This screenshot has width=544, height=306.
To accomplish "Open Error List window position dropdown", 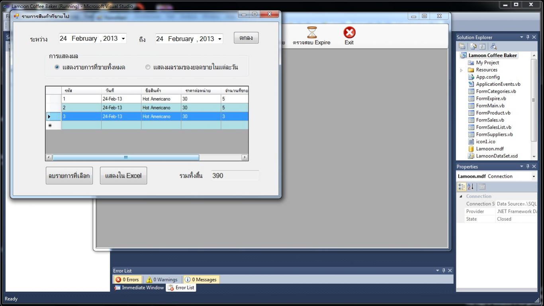I will 438,271.
